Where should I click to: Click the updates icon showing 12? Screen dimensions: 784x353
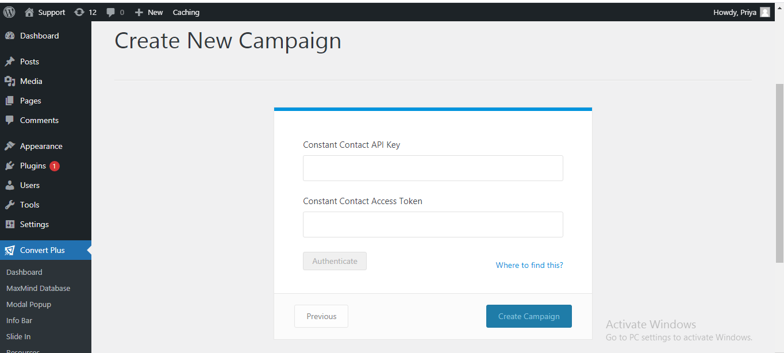(79, 12)
